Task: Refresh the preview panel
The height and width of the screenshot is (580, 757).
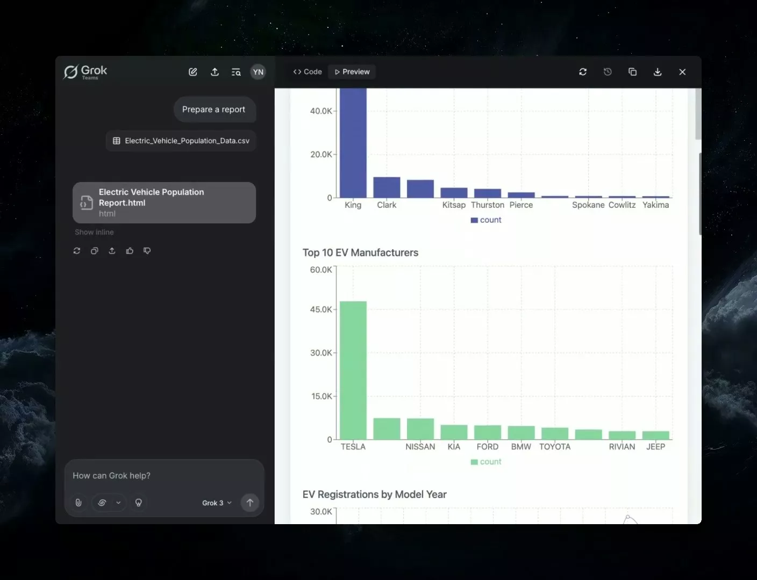Action: pyautogui.click(x=583, y=72)
